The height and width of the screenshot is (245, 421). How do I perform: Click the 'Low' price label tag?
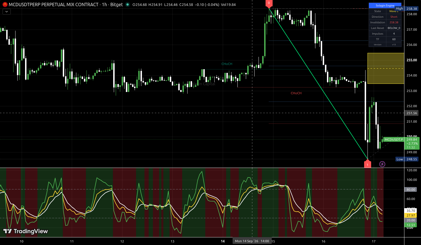click(x=400, y=159)
